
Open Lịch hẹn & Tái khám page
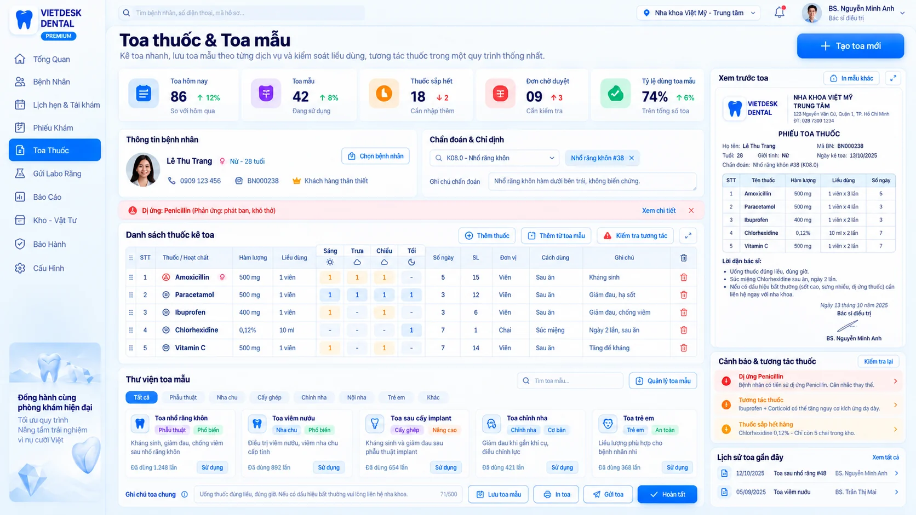[55, 105]
